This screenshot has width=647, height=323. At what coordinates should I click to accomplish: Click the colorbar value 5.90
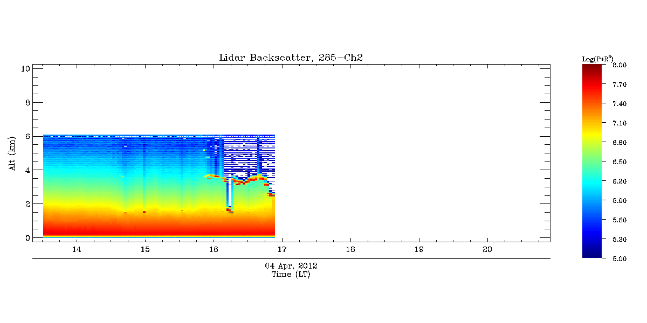[x=620, y=201]
